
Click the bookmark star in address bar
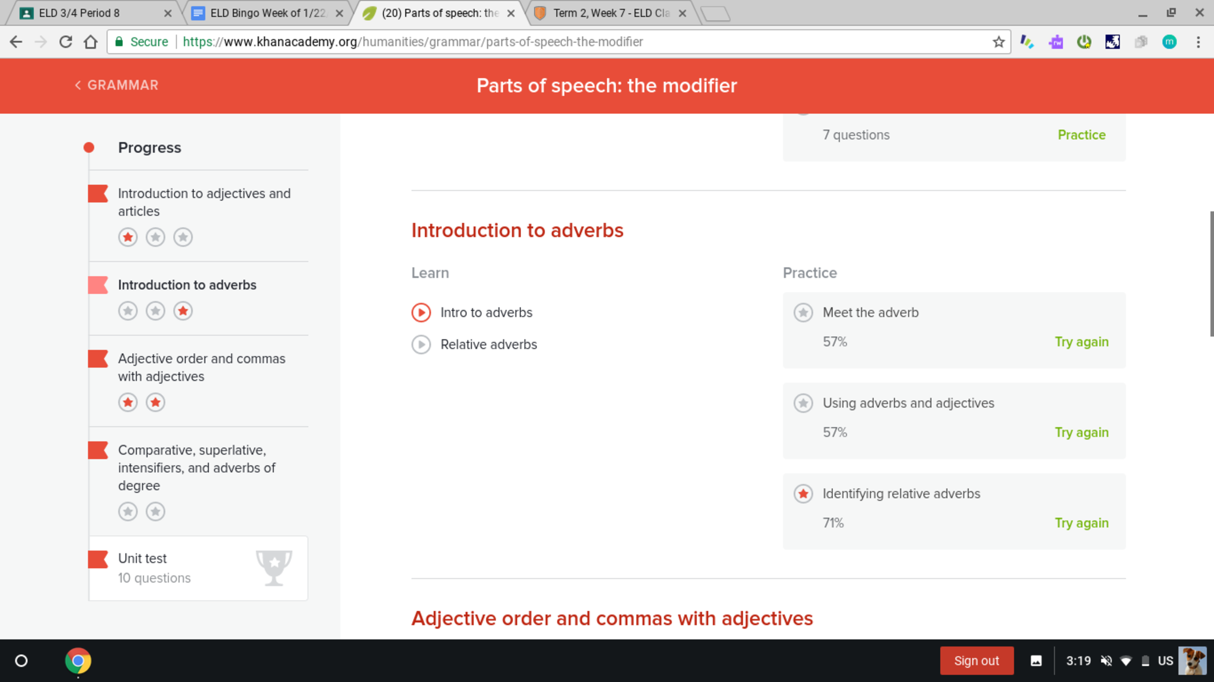(x=999, y=42)
